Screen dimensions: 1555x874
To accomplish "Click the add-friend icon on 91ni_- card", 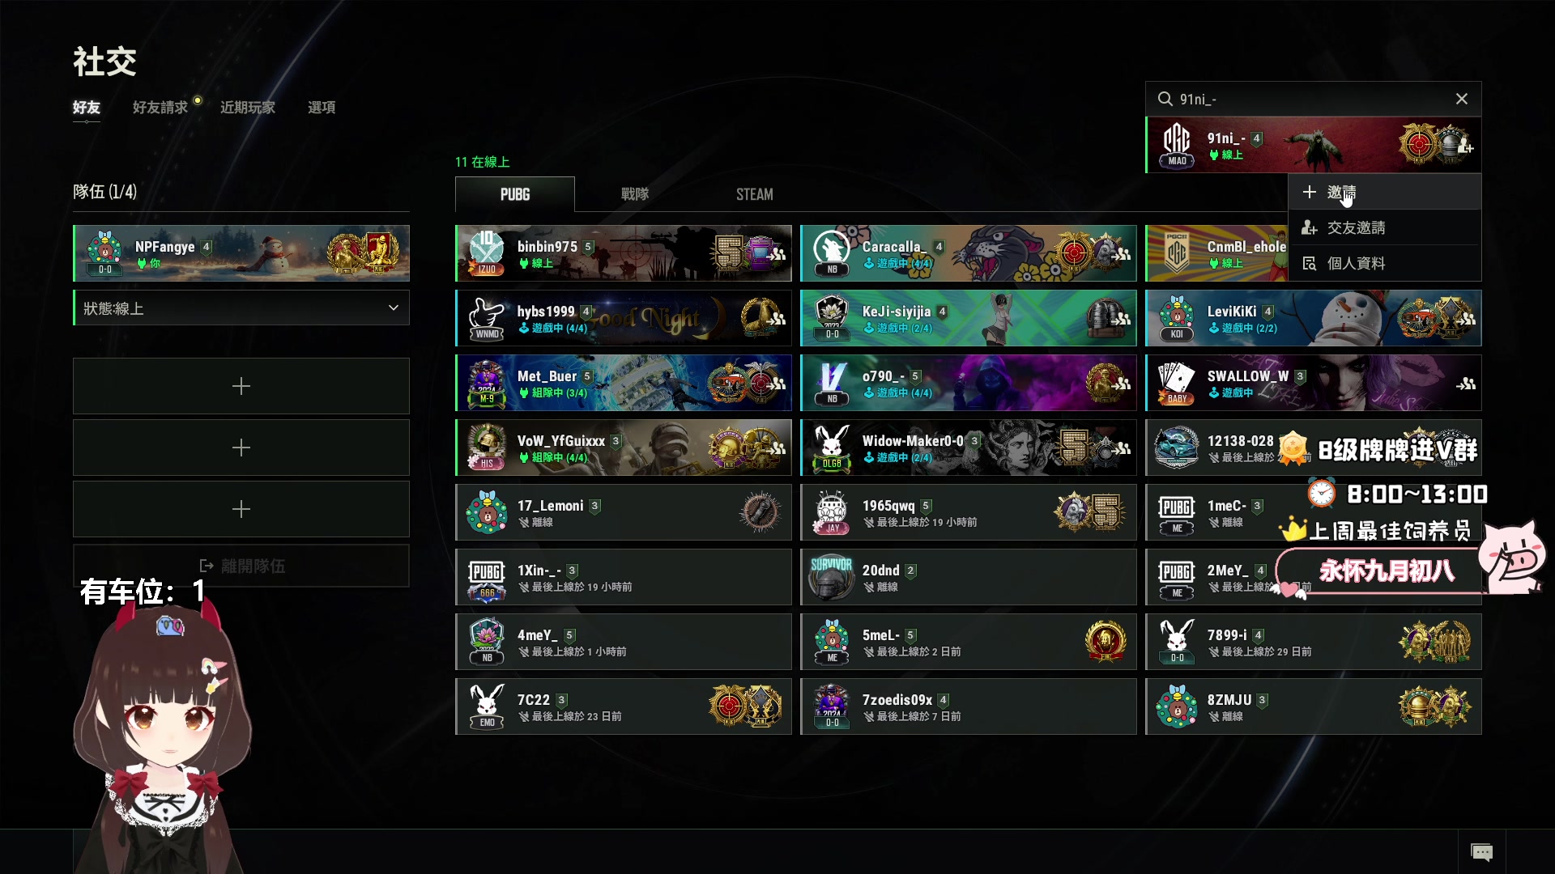I will [x=1465, y=146].
